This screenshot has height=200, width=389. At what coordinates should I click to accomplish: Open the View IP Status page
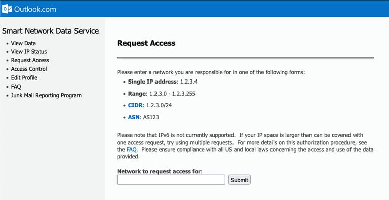(29, 52)
